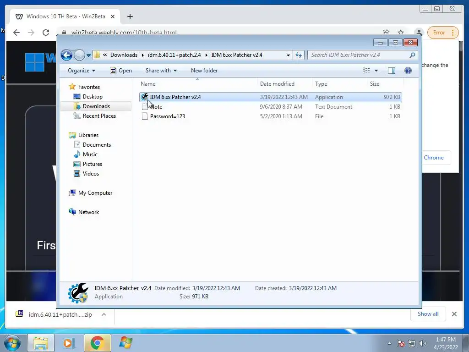Open the Pictures library

coord(93,164)
